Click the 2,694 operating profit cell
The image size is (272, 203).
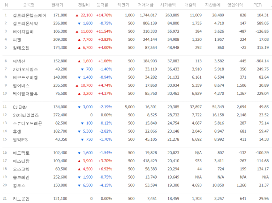[x=242, y=107]
